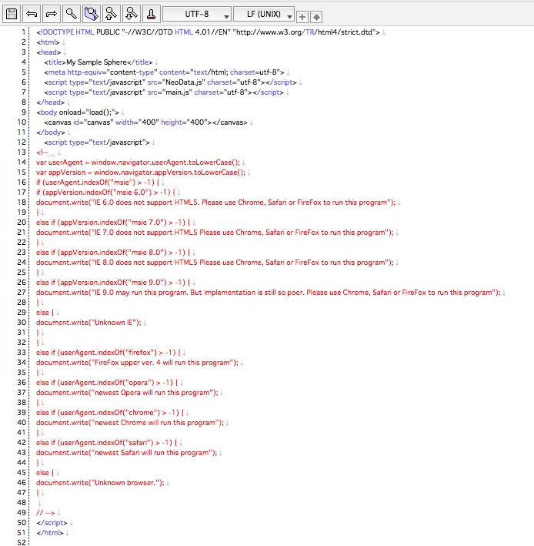This screenshot has width=534, height=546.
Task: Click "var appVersion" on line 15
Action: click(61, 173)
